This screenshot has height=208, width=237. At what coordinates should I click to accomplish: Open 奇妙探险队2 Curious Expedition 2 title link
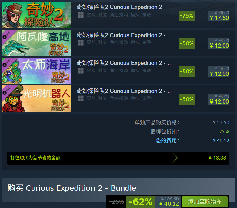(119, 7)
